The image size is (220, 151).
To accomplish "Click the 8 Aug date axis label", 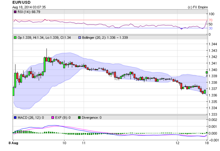I will (13, 143).
